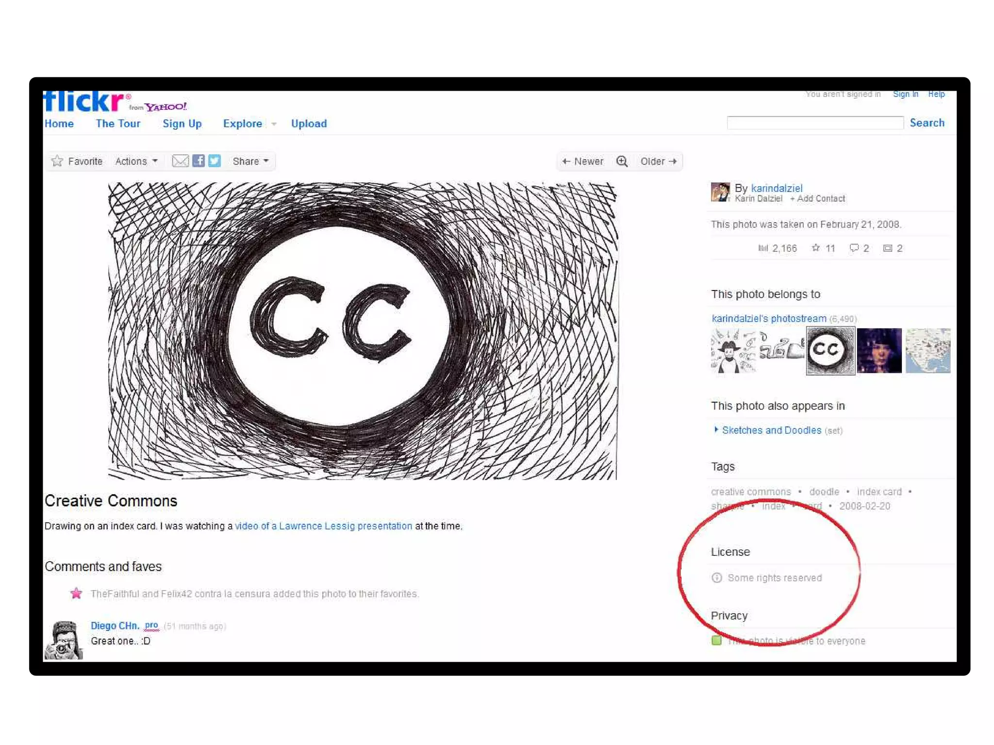
Task: Click the green privacy visibility indicator
Action: (716, 640)
